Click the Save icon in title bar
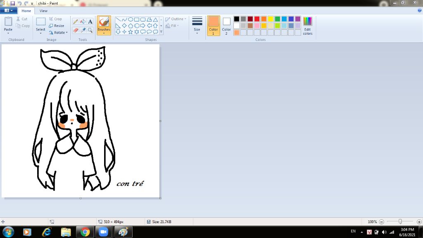 point(13,3)
